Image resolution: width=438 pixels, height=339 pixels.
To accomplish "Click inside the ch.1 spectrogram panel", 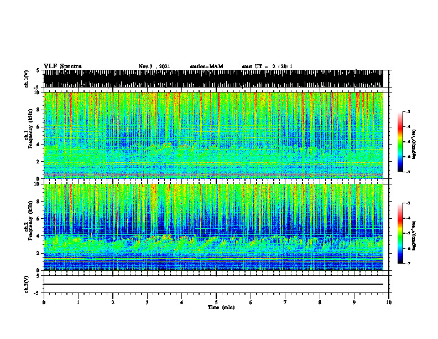I will tap(213, 135).
